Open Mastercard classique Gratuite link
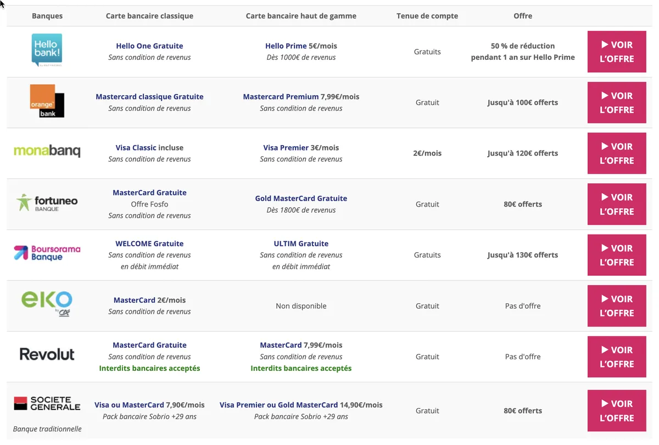 coord(149,97)
